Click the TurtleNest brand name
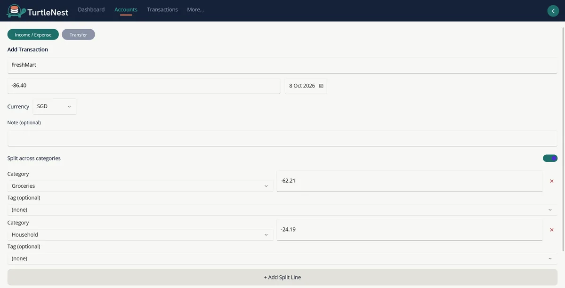Image resolution: width=565 pixels, height=288 pixels. (x=48, y=12)
